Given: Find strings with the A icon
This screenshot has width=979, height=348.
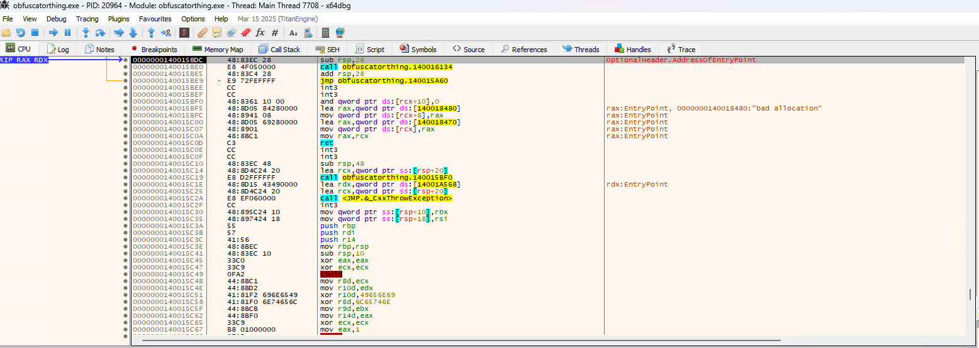Looking at the screenshot, I should tap(293, 32).
